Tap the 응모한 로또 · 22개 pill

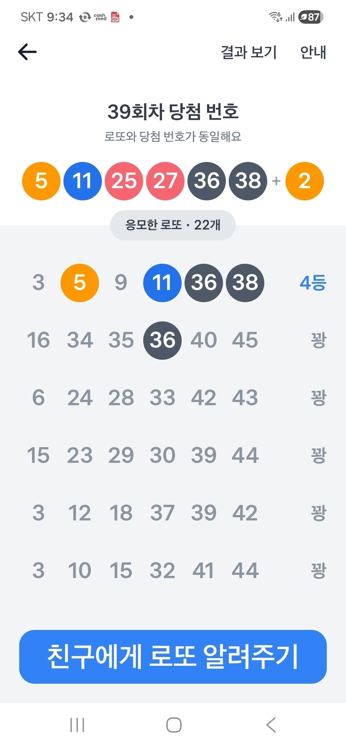(173, 225)
